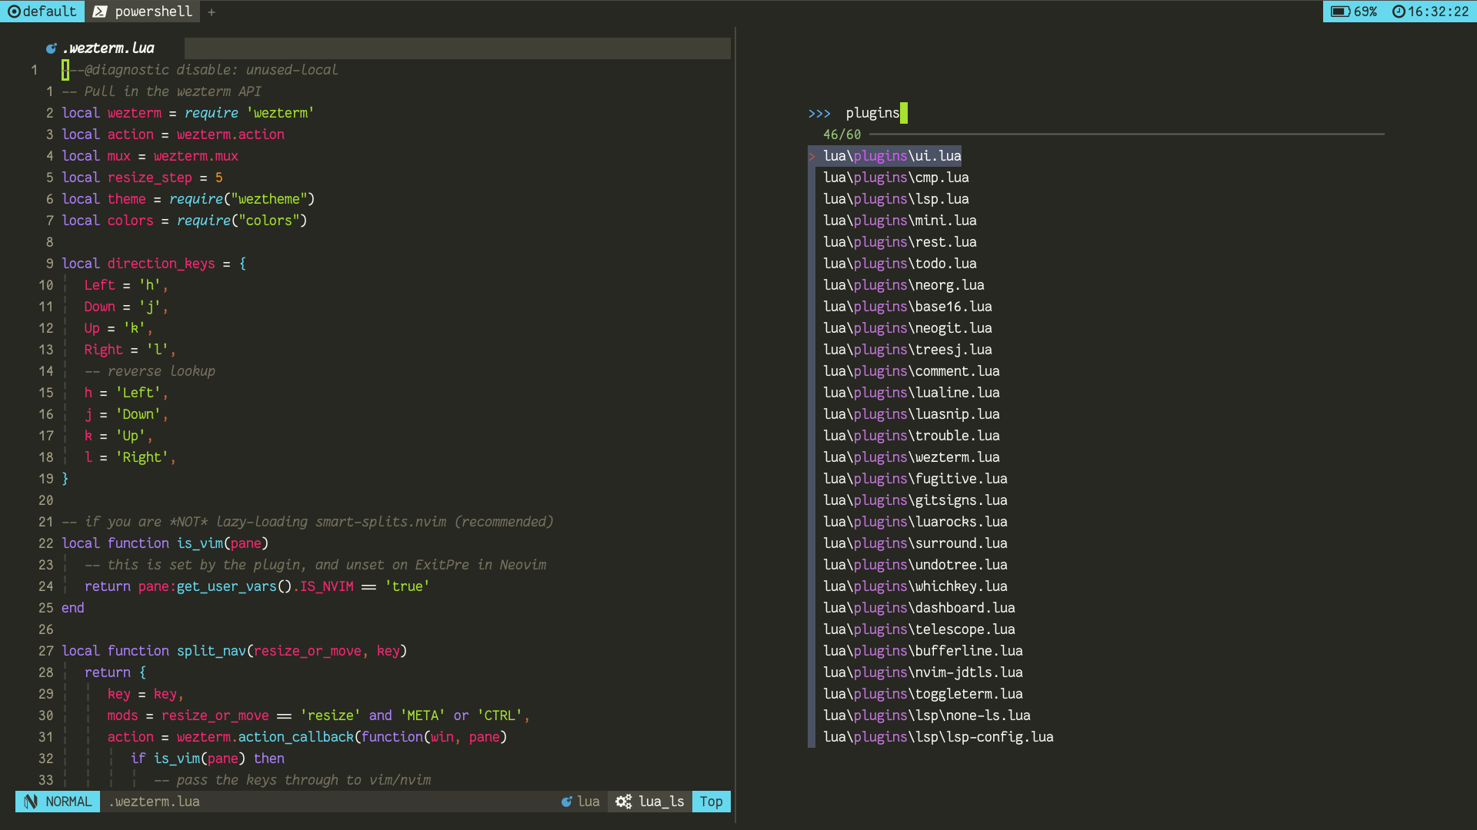Image resolution: width=1477 pixels, height=830 pixels.
Task: Click the telescope prompt chevrons icon
Action: pos(819,113)
